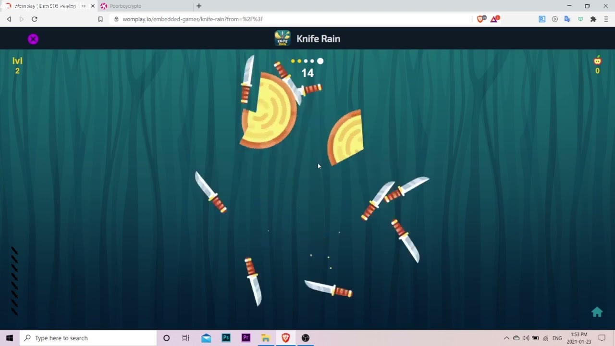Click the spinning wooden log target
This screenshot has height=346, width=615.
click(x=268, y=110)
